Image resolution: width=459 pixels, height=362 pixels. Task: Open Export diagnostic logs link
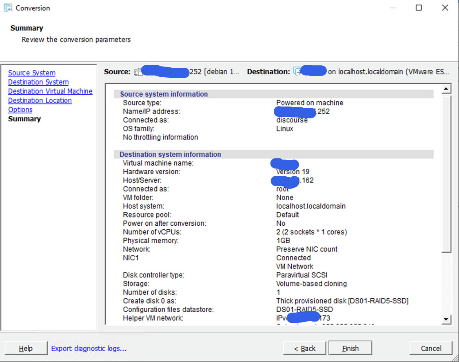pyautogui.click(x=89, y=349)
